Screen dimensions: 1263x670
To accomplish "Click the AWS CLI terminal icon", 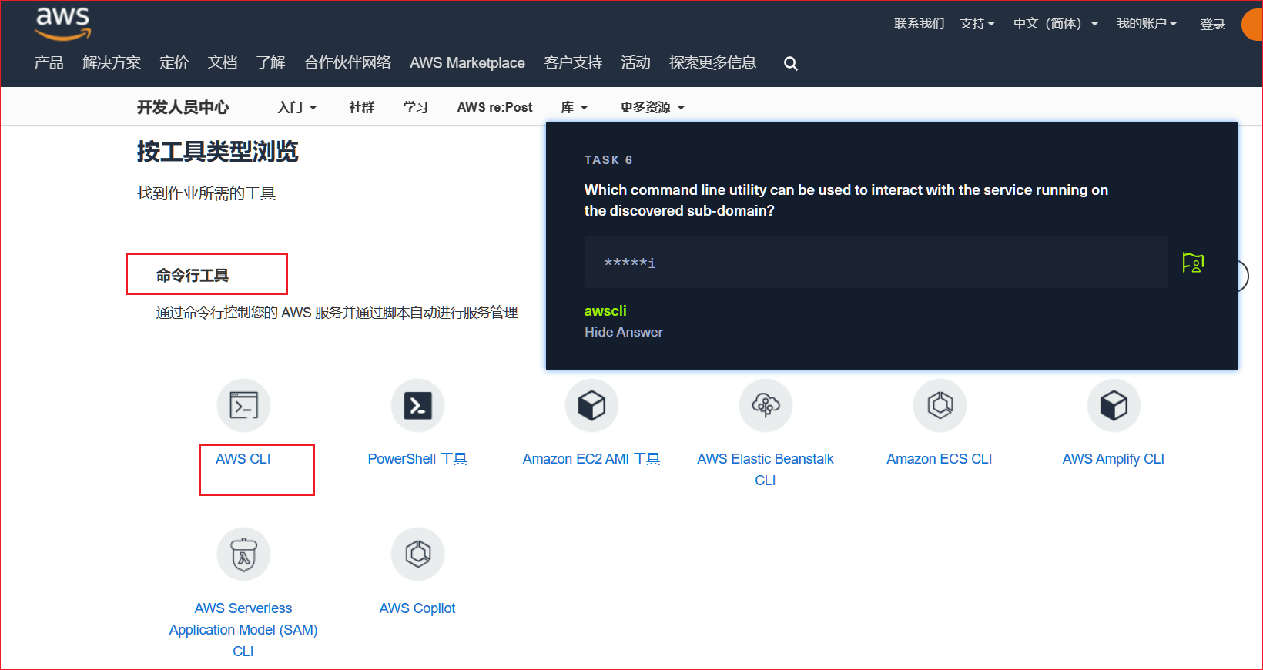I will click(243, 405).
